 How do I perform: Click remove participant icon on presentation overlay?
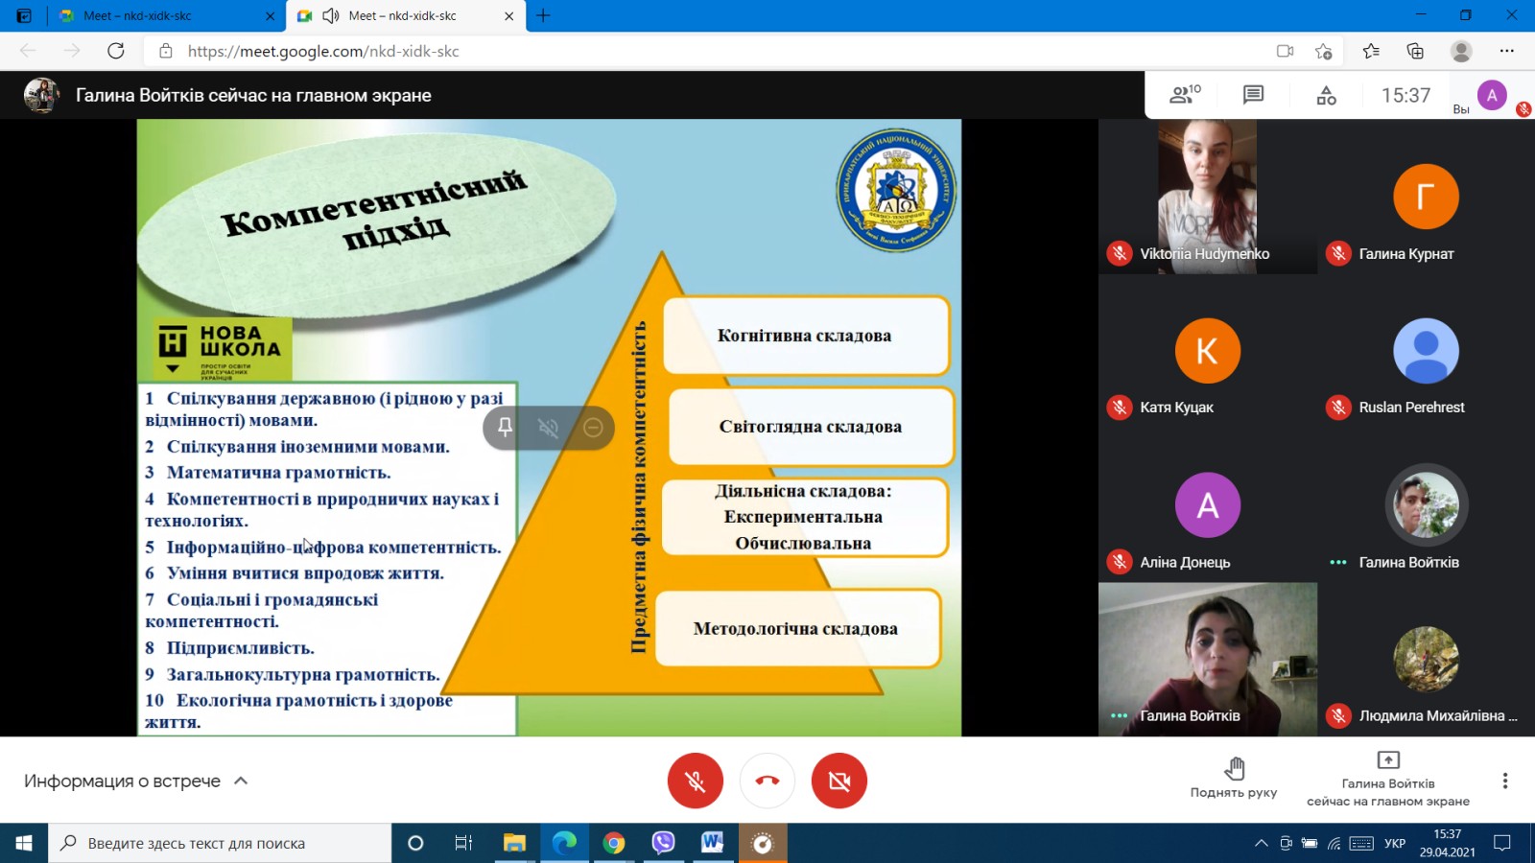[x=593, y=428]
